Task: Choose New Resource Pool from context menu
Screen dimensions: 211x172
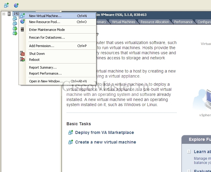Action: click(57, 22)
